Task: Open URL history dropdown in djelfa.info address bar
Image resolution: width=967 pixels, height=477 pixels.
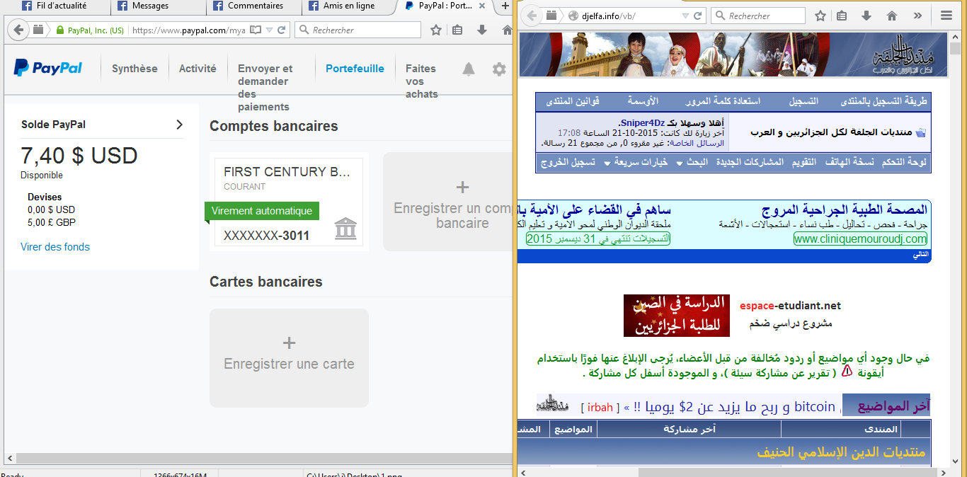Action: coord(685,16)
